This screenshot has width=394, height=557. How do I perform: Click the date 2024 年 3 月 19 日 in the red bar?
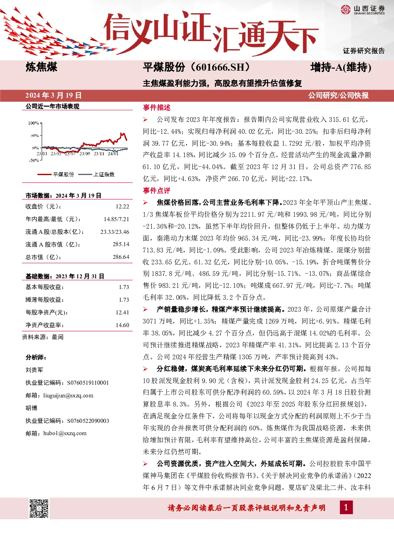54,95
